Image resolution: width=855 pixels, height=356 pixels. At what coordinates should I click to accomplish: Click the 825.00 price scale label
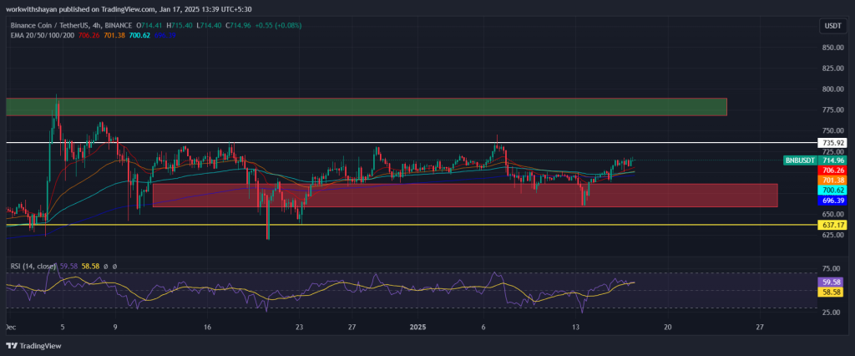[833, 69]
